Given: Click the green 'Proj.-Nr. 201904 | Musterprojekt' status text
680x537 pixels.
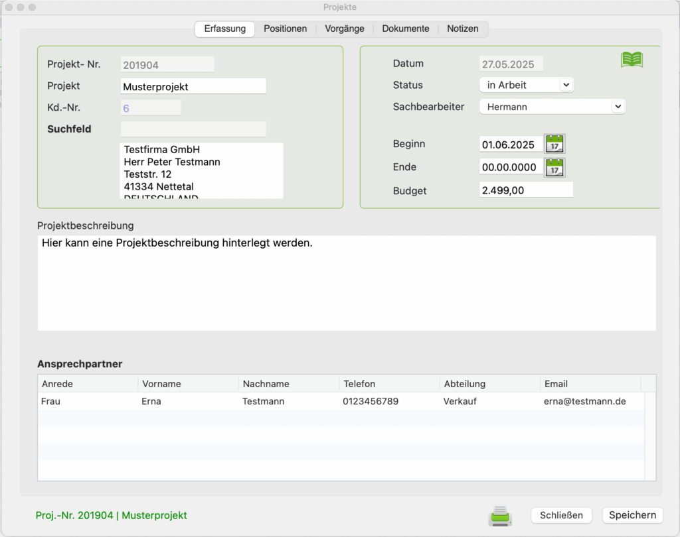Looking at the screenshot, I should coord(111,515).
